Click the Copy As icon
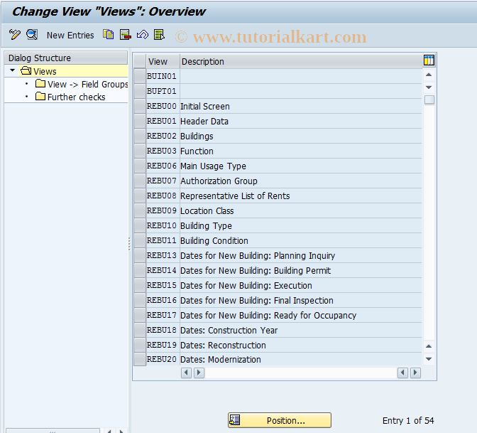Screen dimensions: 477x433 pos(109,34)
